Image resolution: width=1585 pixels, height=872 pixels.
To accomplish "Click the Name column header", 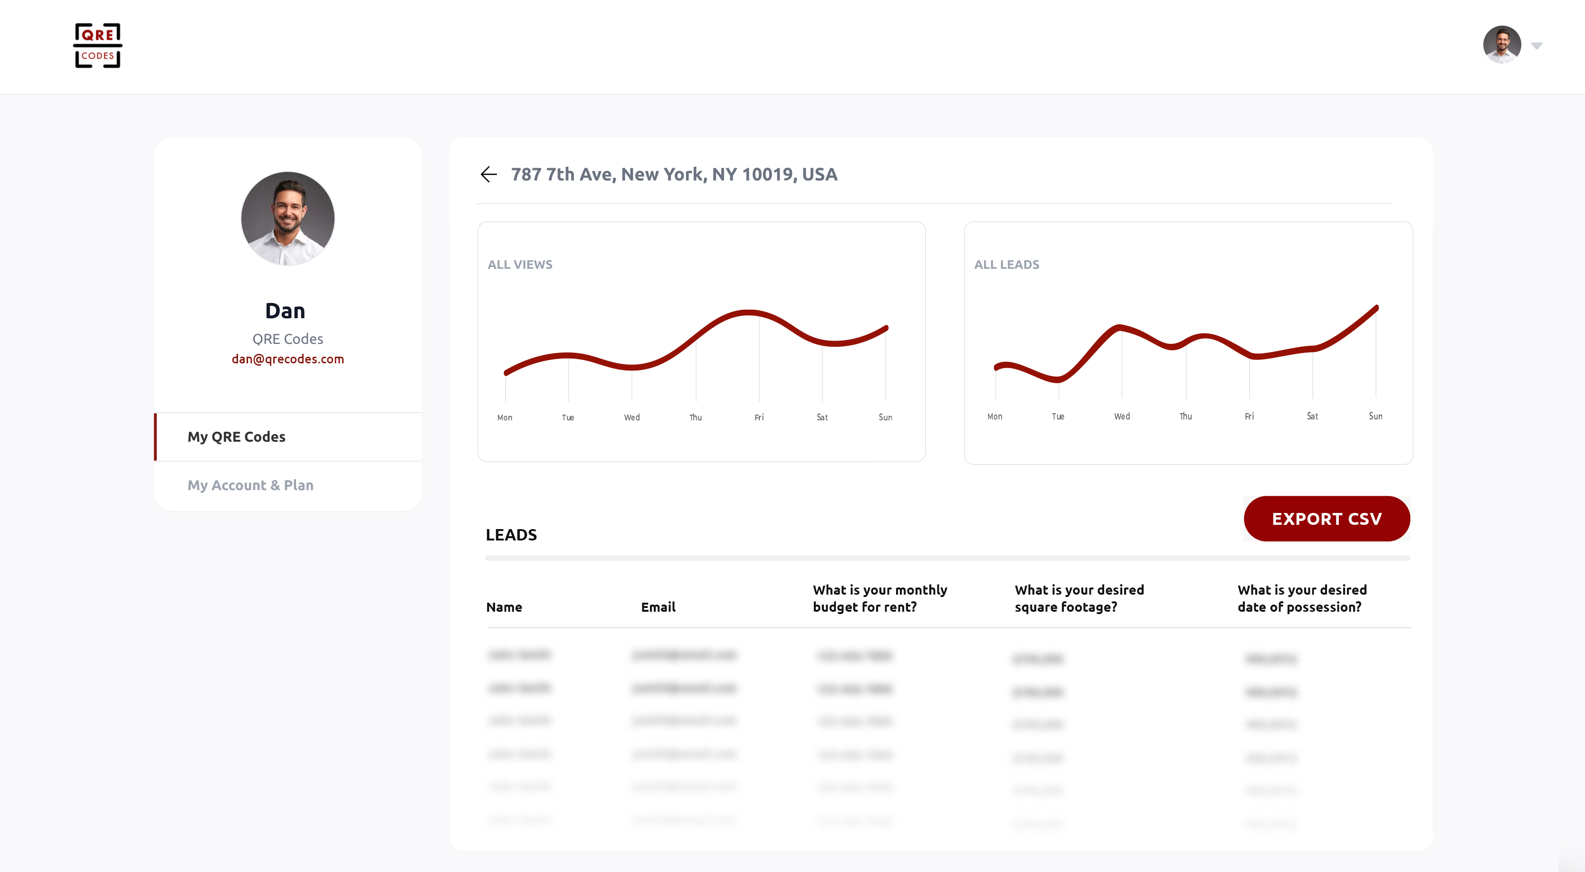I will pos(504,607).
